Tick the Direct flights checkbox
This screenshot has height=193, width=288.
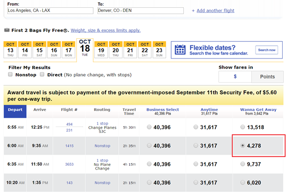(x=42, y=74)
